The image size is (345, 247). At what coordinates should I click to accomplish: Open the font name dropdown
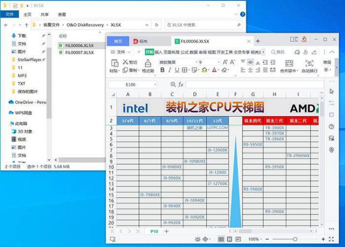196,62
